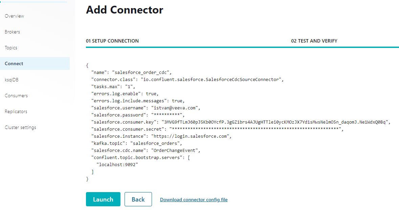Open the ksqlDB section

[x=12, y=80]
